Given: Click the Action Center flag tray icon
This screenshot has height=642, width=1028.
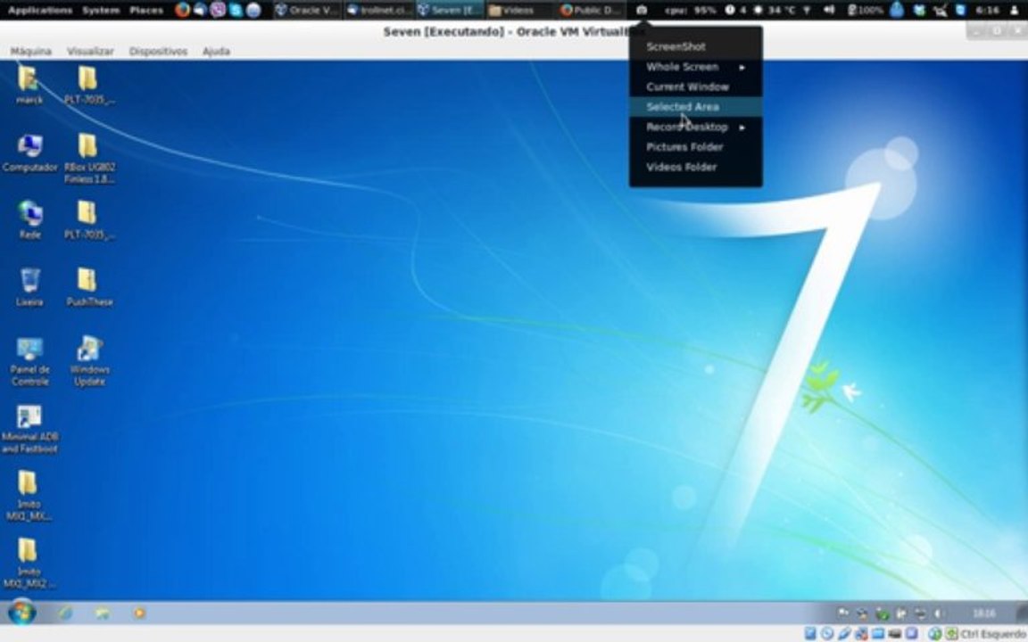Looking at the screenshot, I should [x=843, y=613].
